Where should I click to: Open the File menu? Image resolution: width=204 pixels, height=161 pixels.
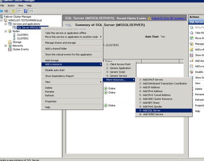[2, 5]
